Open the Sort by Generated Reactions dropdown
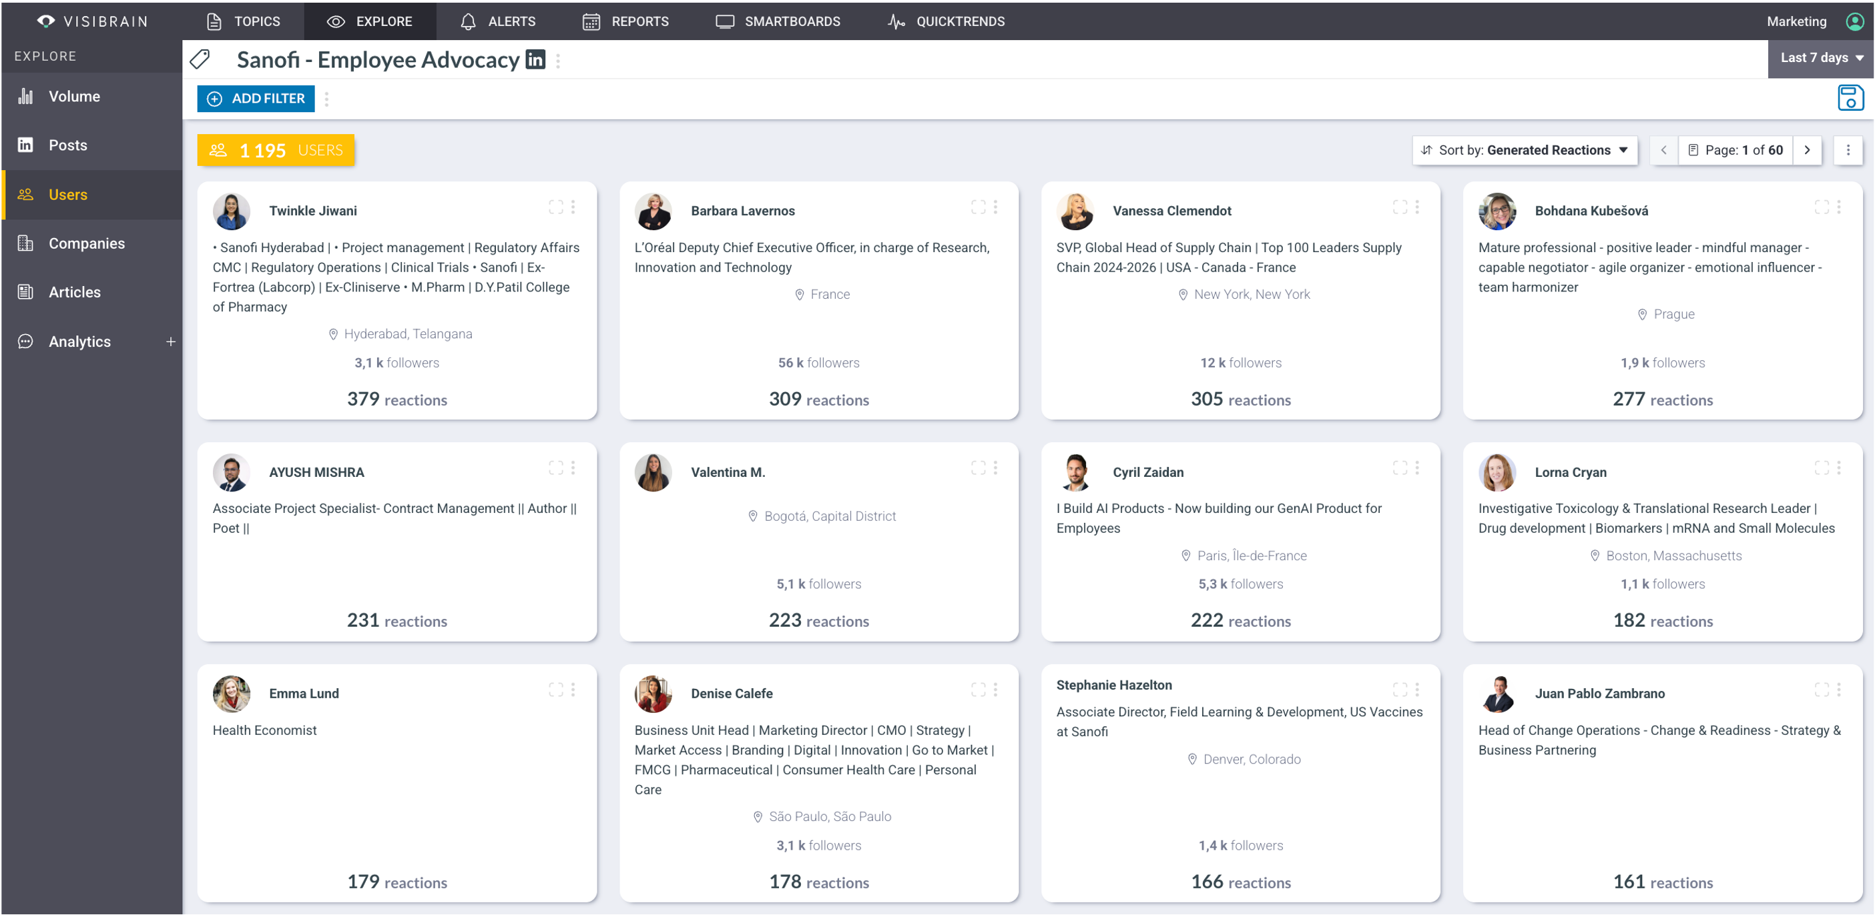 (1525, 150)
